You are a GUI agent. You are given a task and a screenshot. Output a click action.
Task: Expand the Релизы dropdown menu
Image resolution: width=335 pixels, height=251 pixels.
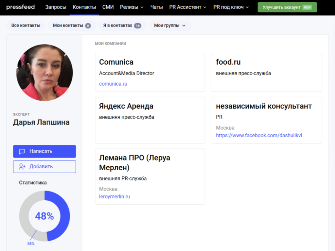132,7
